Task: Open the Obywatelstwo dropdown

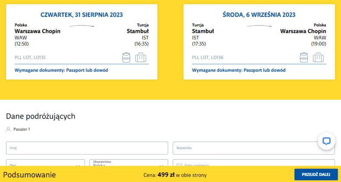Action: pyautogui.click(x=161, y=164)
